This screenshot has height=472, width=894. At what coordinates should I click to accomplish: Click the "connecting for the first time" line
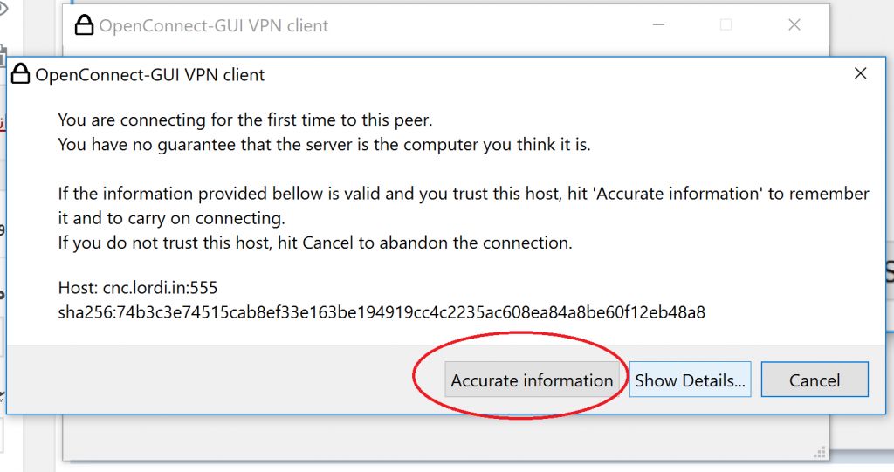click(244, 120)
